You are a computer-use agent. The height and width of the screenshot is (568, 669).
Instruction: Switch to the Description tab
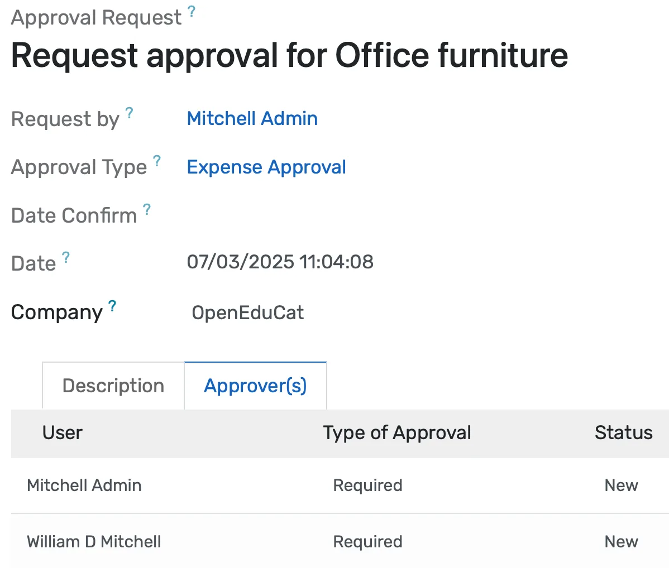[x=113, y=385]
